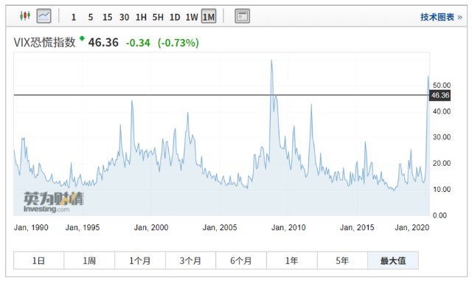The image size is (472, 281).
Task: Select the 最大值 range tab
Action: (393, 260)
